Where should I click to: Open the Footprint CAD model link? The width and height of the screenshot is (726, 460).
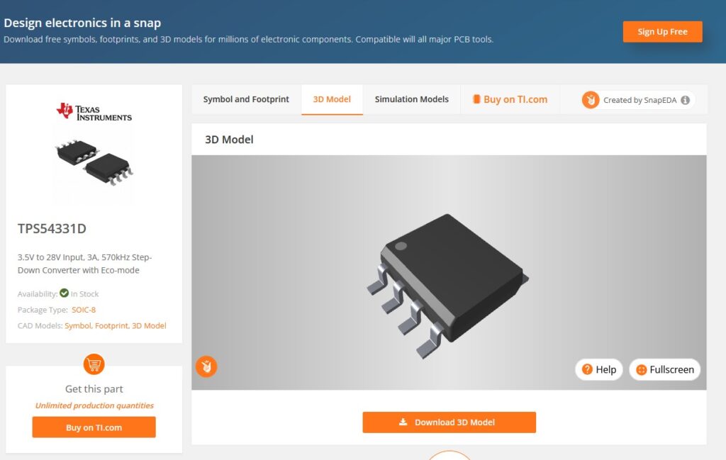pos(111,325)
